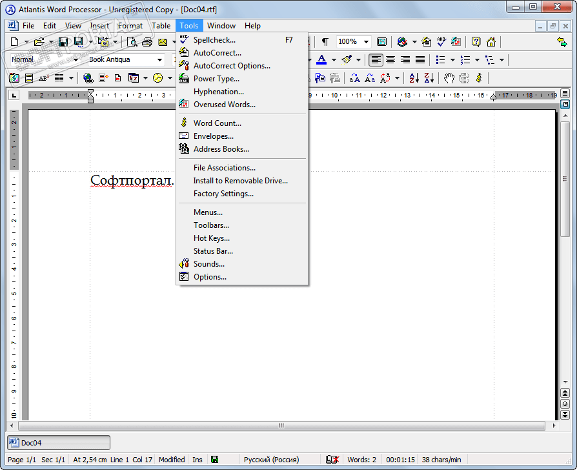Click the ruler tab type L selector

pos(14,96)
